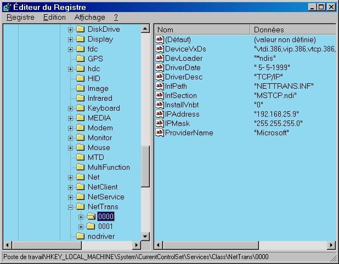Expand the 0000 subkey
This screenshot has width=339, height=264.
click(x=81, y=217)
